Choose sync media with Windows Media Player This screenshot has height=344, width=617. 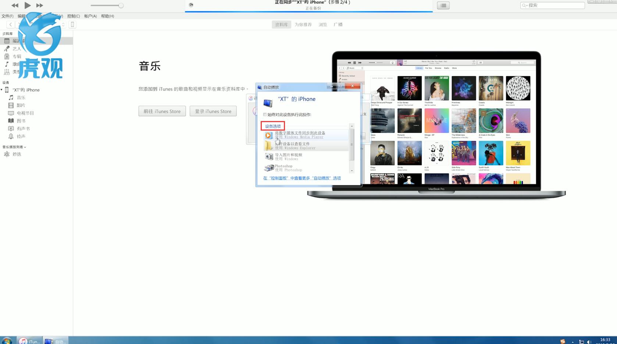[x=306, y=135]
